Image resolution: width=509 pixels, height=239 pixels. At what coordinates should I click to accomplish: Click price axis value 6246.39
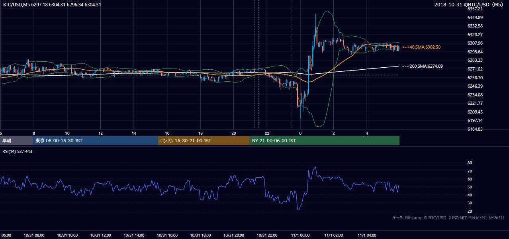pos(475,86)
